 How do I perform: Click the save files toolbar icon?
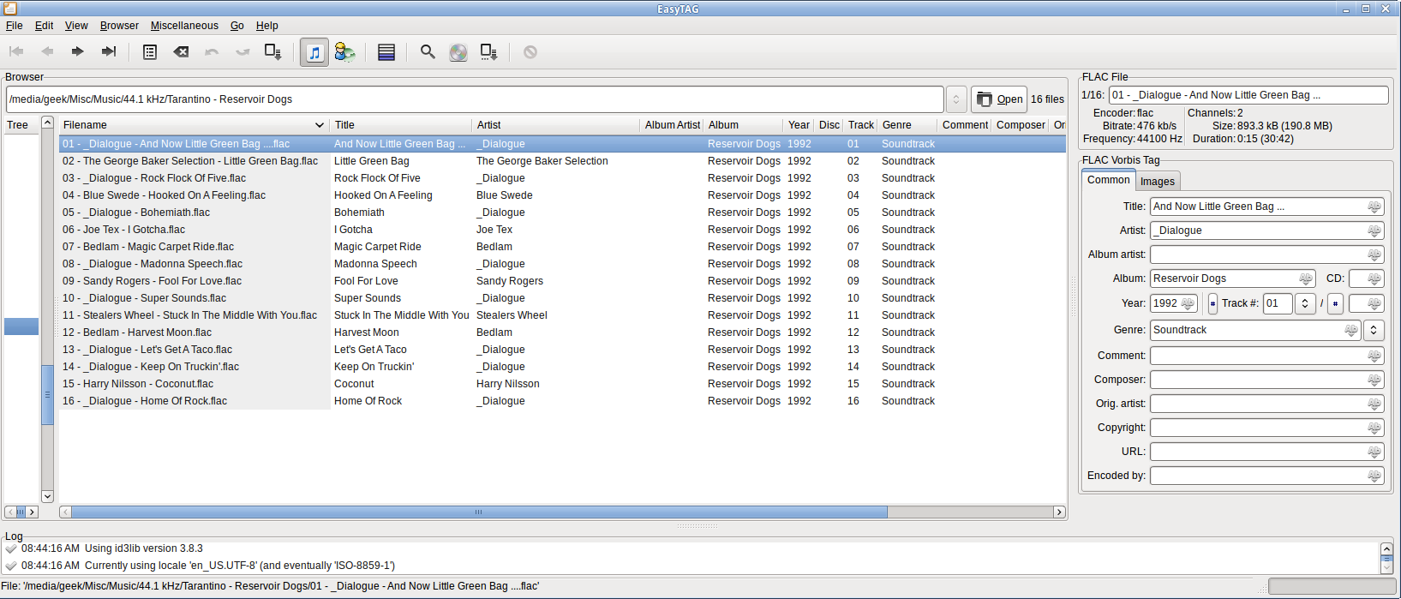point(273,52)
